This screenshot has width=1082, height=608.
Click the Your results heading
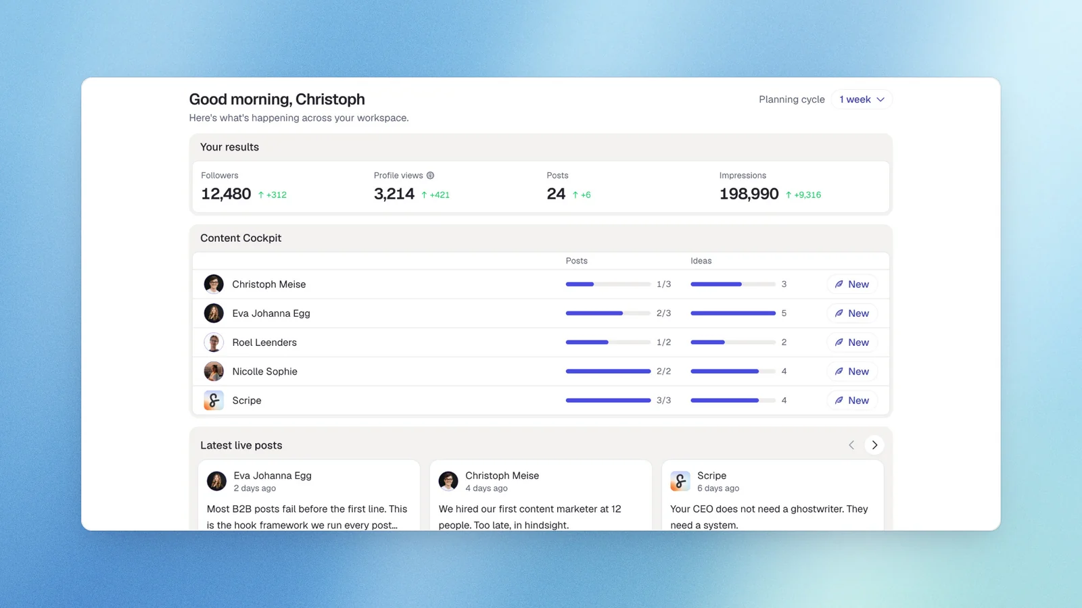(229, 147)
